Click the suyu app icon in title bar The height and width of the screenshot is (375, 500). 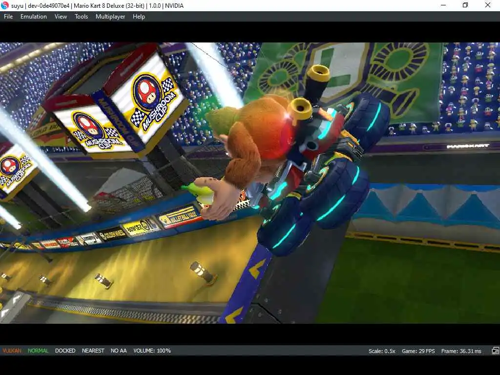click(x=5, y=5)
